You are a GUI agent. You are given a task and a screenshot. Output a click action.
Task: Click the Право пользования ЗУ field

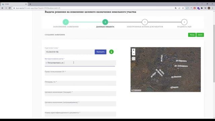pyautogui.click(x=80, y=73)
